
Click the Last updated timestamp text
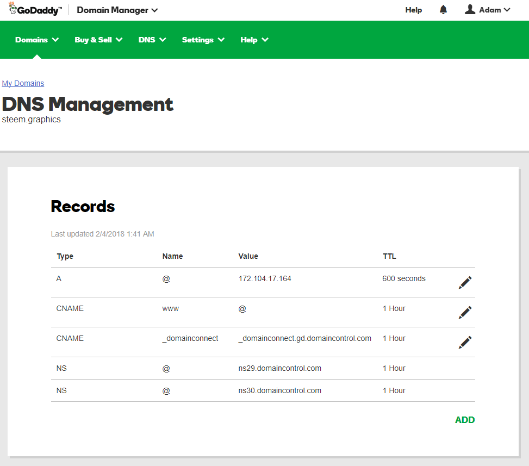tap(102, 234)
